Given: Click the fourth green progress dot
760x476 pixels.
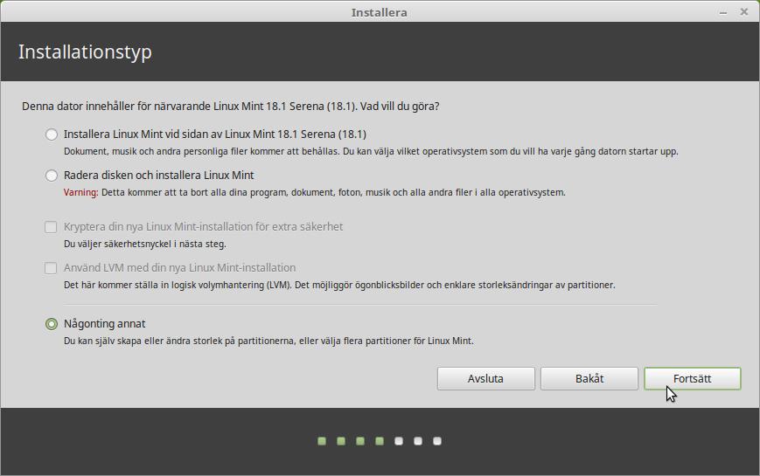Looking at the screenshot, I should coord(380,441).
